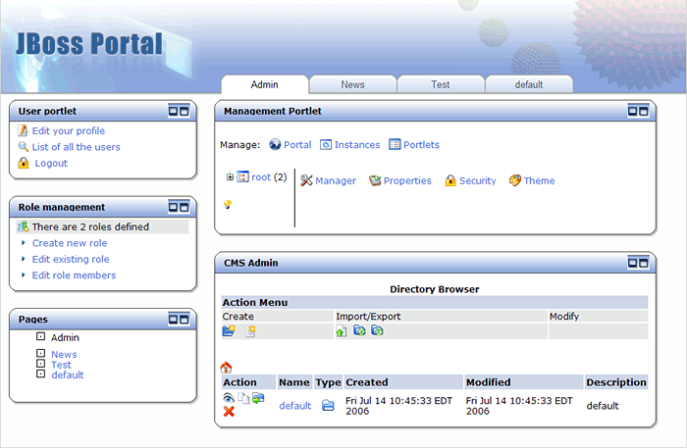Click the create folder icon in CMS Admin
This screenshot has width=687, height=448.
[x=229, y=331]
